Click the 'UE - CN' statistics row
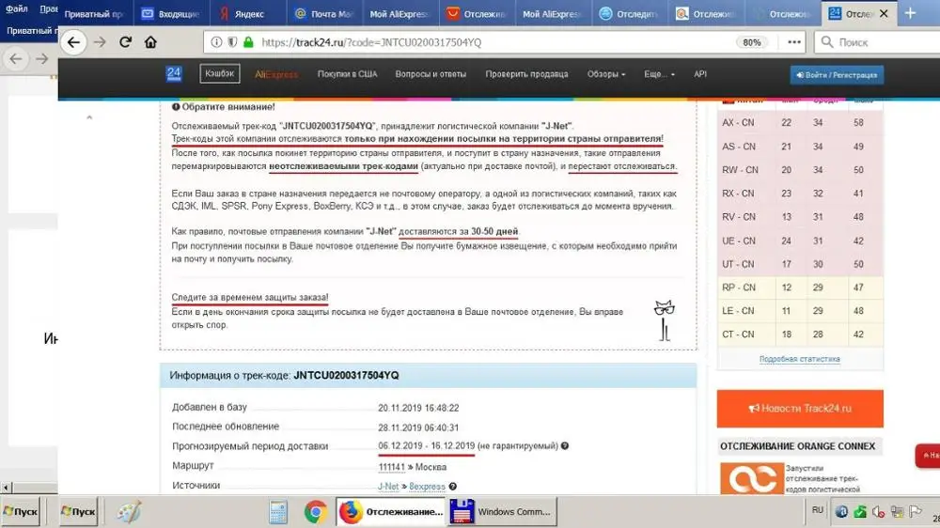Viewport: 940px width, 528px height. point(800,241)
